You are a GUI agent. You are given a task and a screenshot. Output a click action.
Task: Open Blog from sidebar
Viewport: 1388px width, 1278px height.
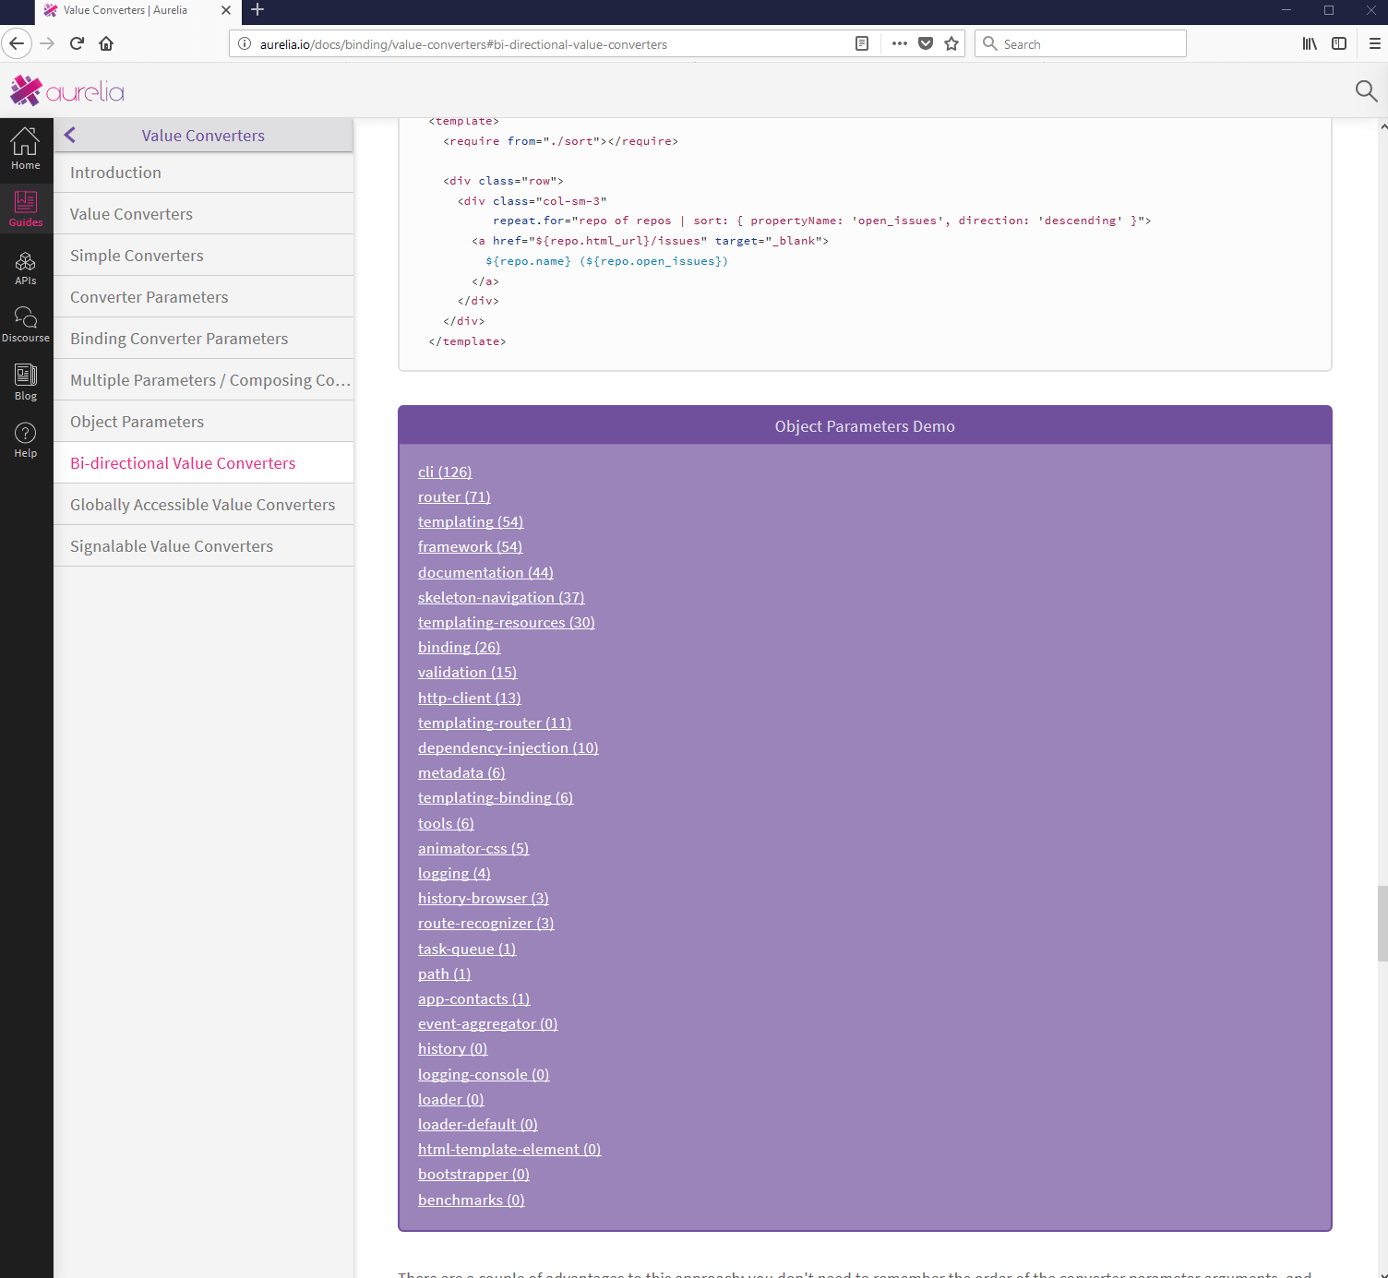(26, 383)
